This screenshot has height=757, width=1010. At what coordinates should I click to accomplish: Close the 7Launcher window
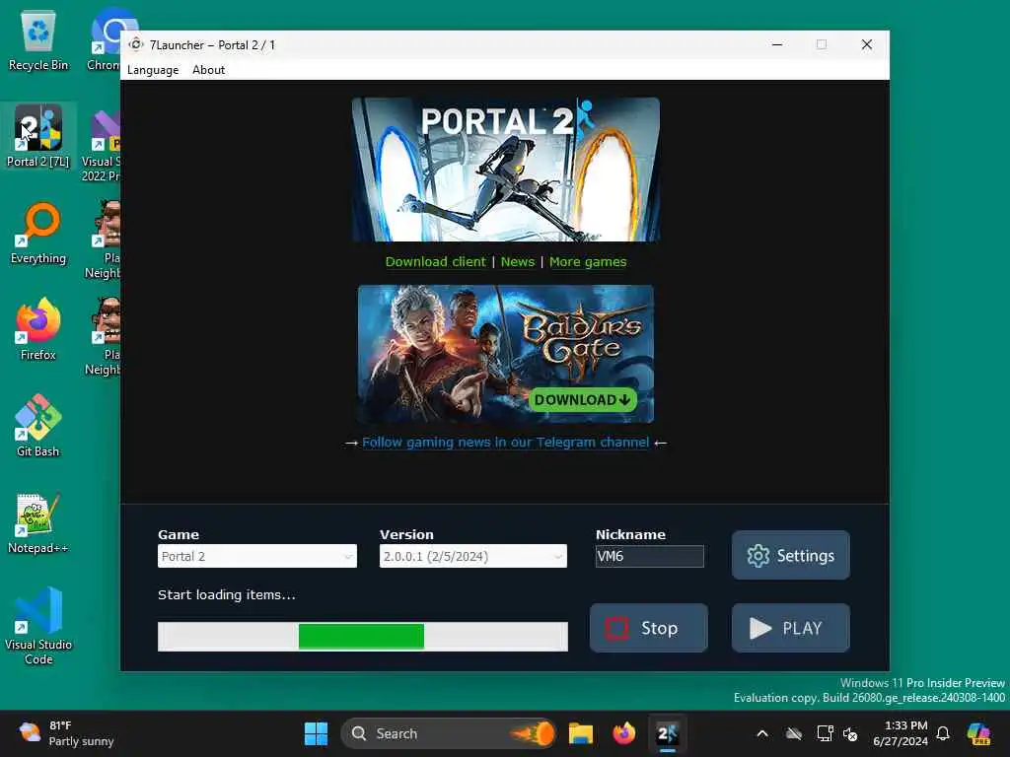coord(866,44)
